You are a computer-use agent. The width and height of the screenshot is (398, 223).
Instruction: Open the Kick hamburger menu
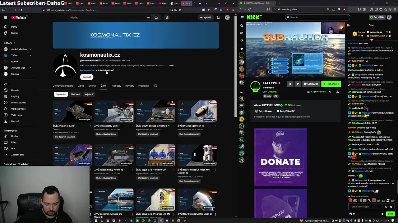242,17
